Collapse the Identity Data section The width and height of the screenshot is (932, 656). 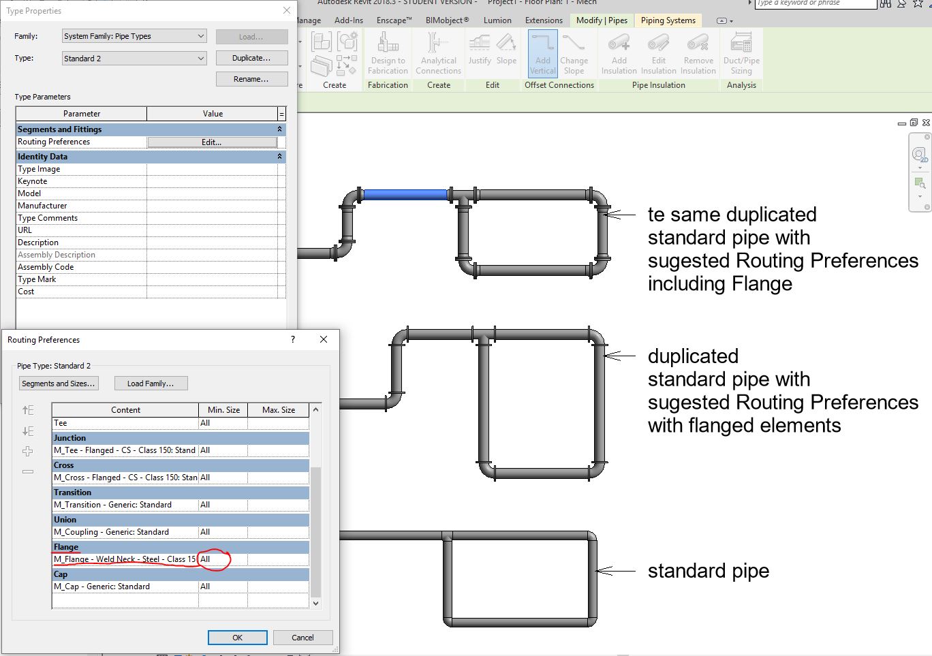tap(279, 156)
